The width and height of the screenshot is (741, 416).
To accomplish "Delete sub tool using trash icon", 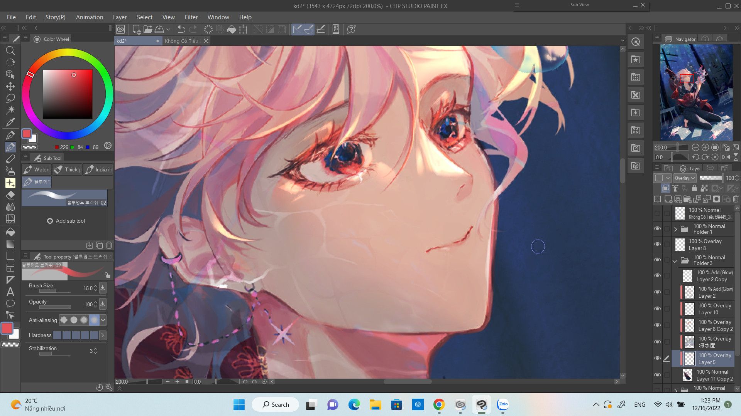I will pyautogui.click(x=109, y=245).
